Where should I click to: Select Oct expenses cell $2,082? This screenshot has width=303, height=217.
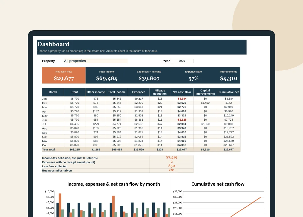(x=139, y=137)
